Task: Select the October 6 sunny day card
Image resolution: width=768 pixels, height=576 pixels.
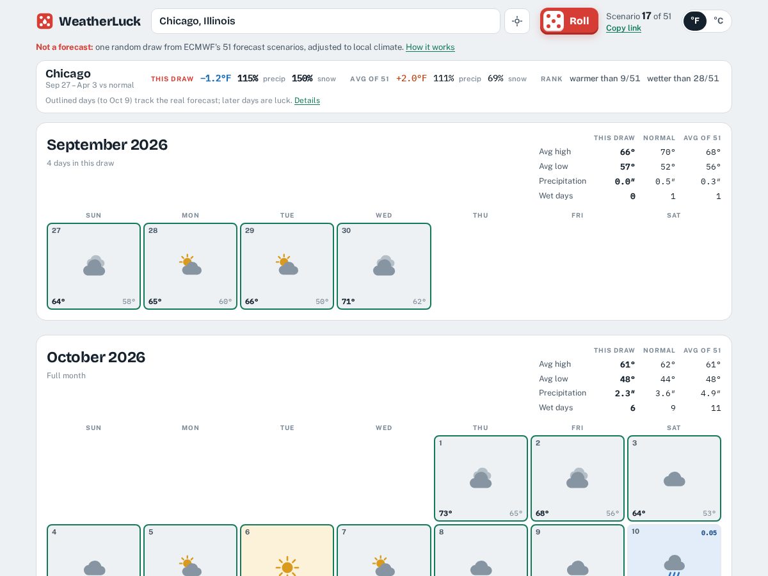Action: coord(287,550)
